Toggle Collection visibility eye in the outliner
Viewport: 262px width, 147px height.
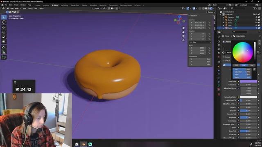tap(256, 15)
